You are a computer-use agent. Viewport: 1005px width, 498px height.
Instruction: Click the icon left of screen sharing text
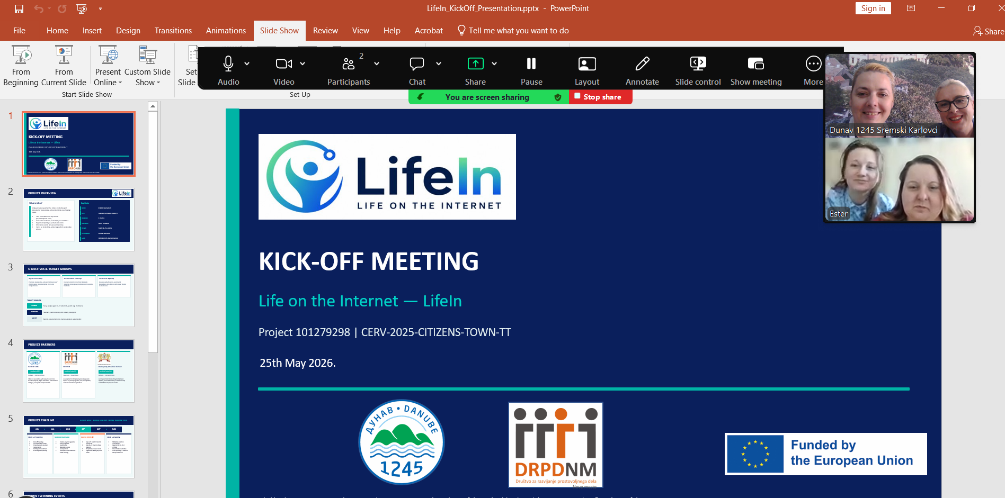[420, 97]
